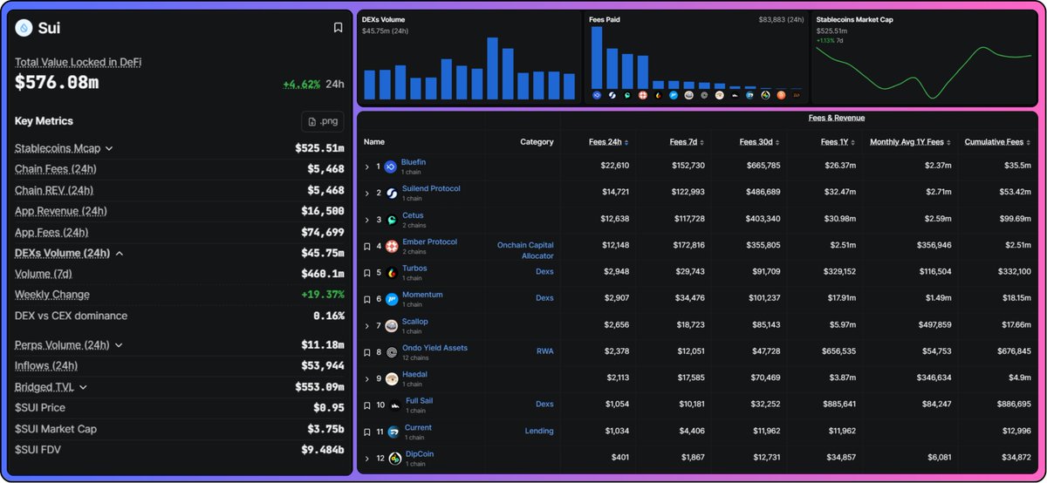The image size is (1047, 483).
Task: Collapse the DEXs Volume (24h) section
Action: (119, 254)
